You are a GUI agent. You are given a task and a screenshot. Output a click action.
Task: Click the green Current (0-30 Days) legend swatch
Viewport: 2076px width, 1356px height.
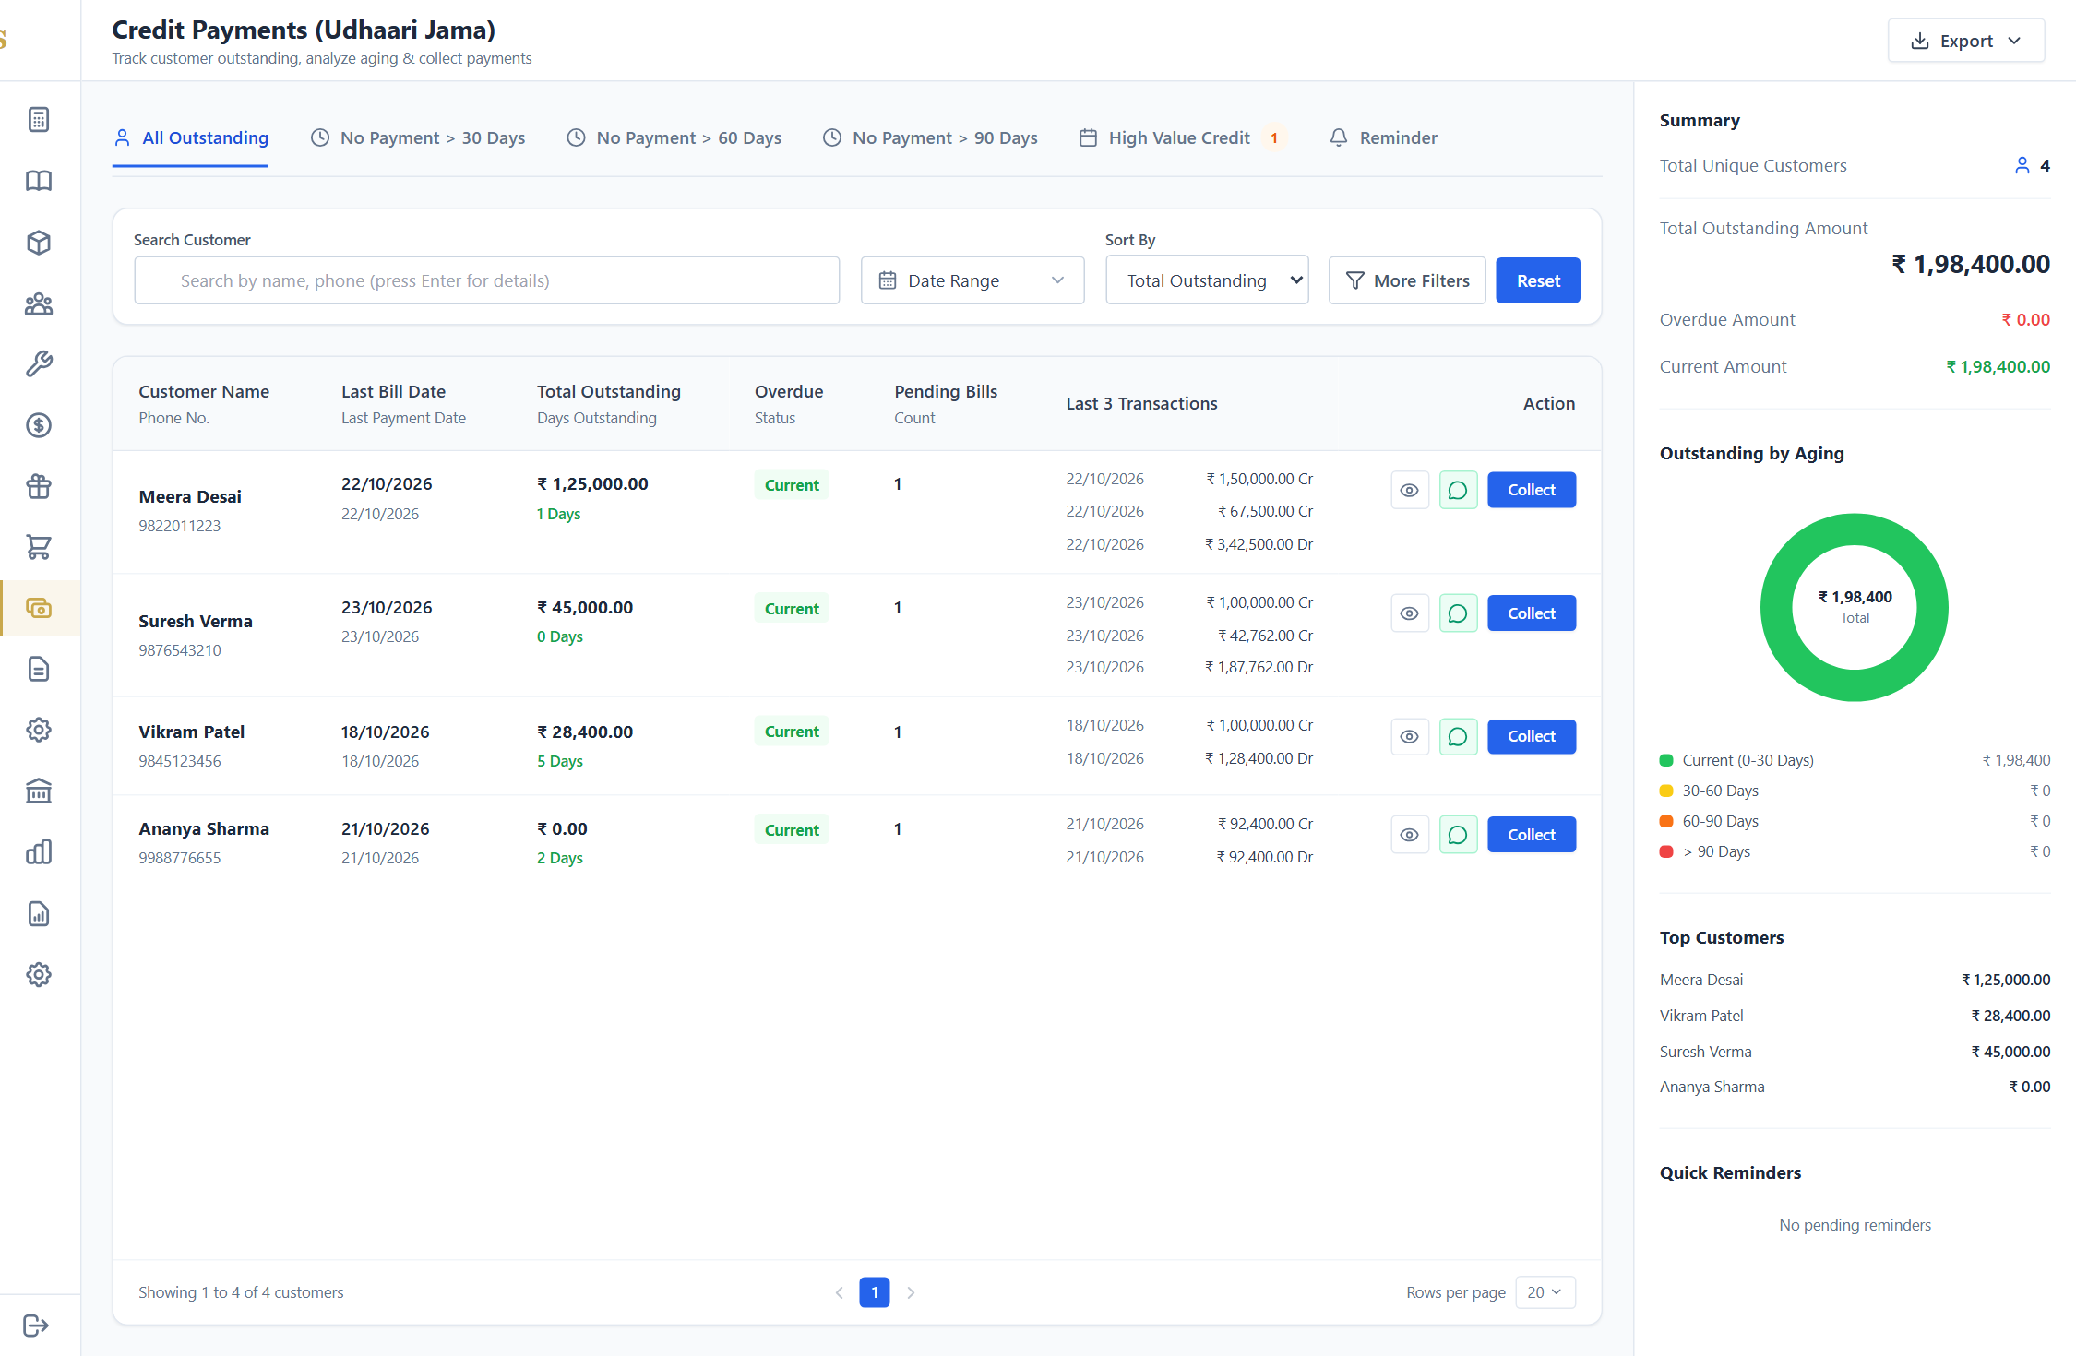pos(1666,760)
